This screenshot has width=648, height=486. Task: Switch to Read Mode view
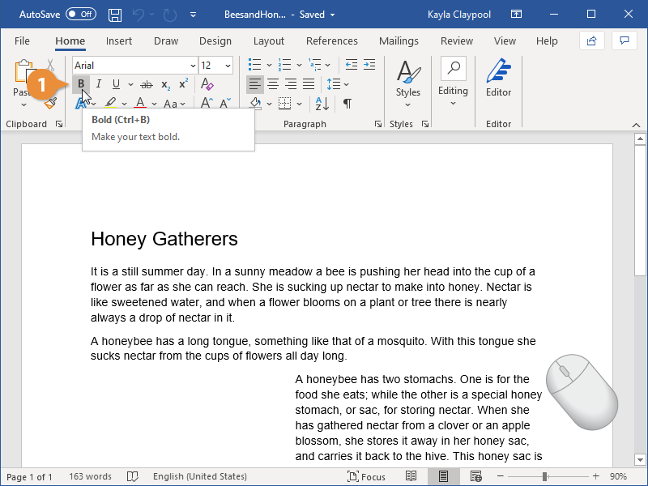(411, 477)
